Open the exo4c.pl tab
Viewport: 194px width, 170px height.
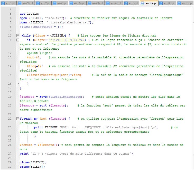coord(114,3)
